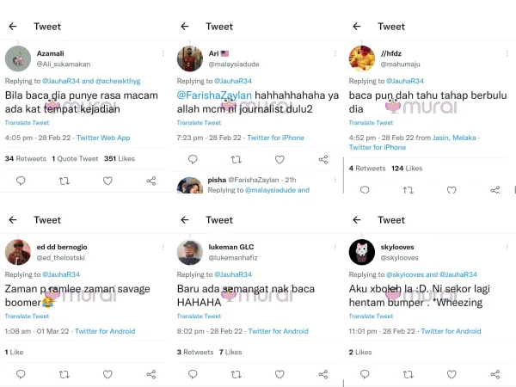Share the tweet by Ari
The height and width of the screenshot is (387, 516).
[x=323, y=159]
